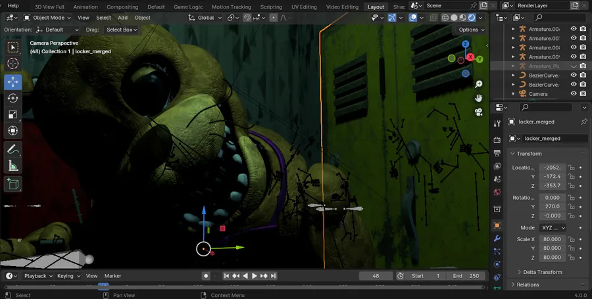Switch viewport shading to Material Preview
Viewport: 592px width, 299px height.
tap(462, 18)
